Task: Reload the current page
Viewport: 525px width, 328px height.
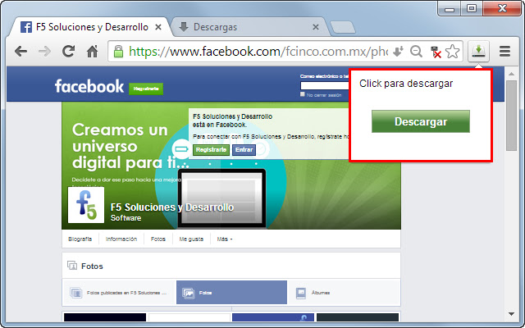Action: 69,51
